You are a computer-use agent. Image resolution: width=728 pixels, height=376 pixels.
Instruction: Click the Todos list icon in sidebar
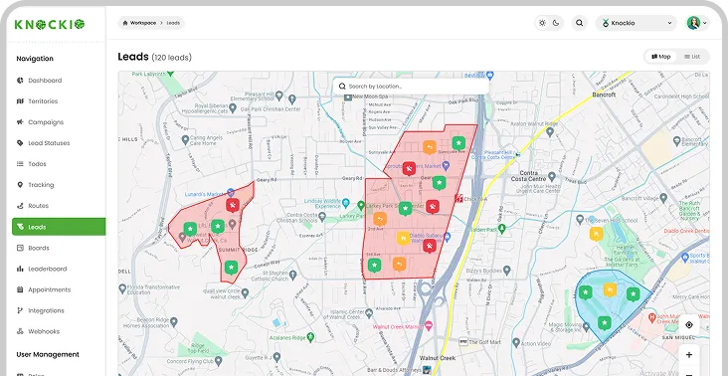(20, 164)
